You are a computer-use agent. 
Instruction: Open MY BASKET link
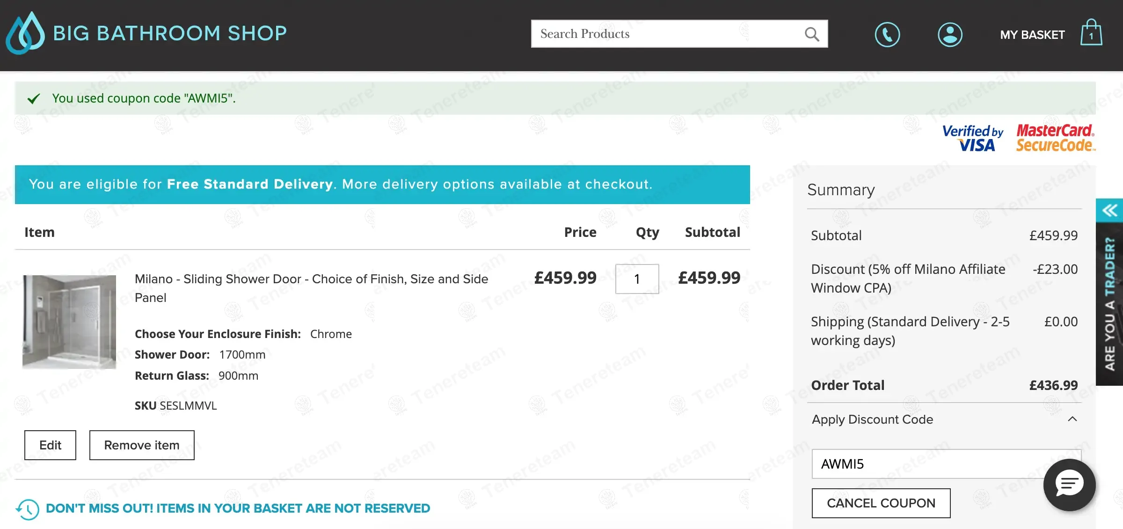point(1032,35)
